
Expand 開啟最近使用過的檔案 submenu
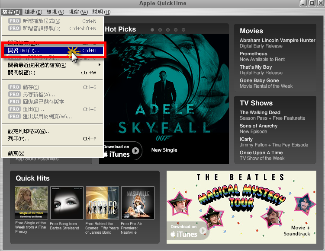point(53,65)
